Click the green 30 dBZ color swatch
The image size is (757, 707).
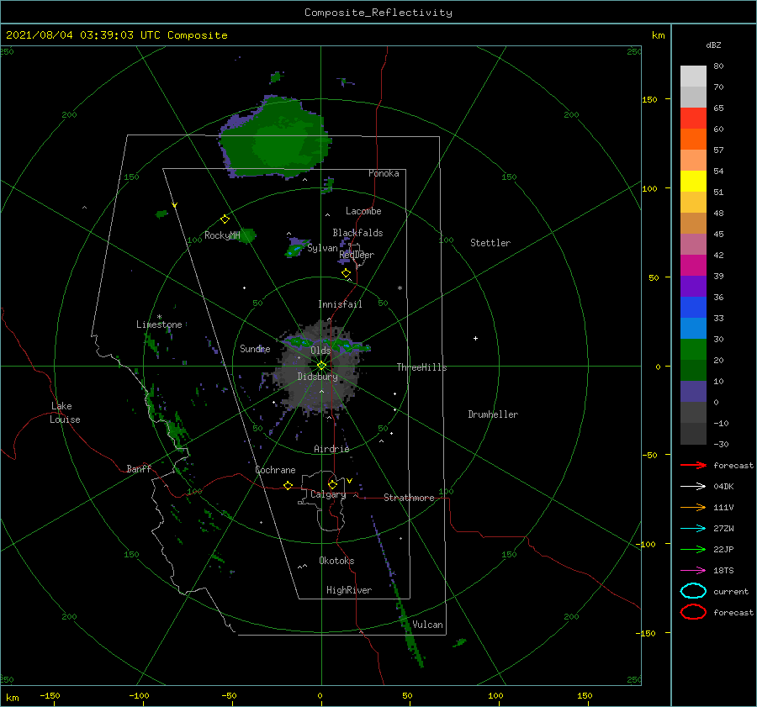click(693, 350)
